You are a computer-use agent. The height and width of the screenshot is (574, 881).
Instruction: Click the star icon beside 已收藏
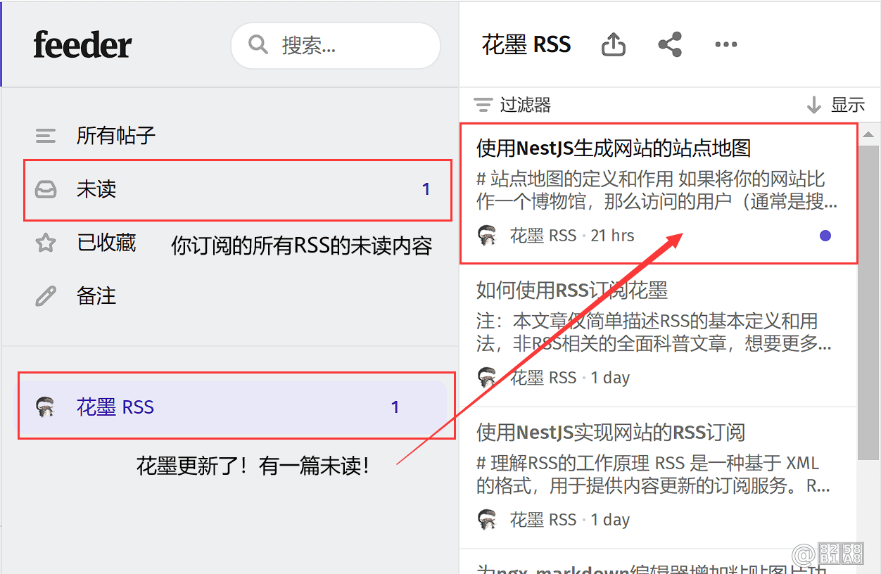(46, 243)
